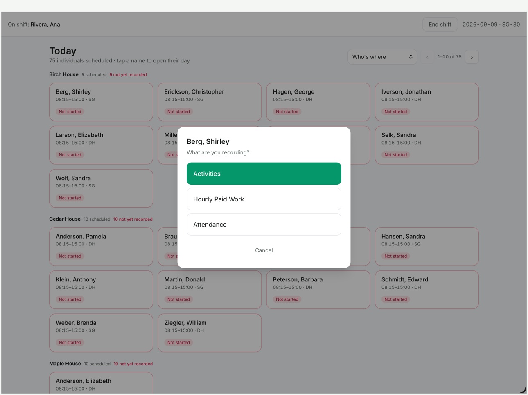Click '9 not yet recorded' text
This screenshot has width=528, height=395.
(128, 75)
